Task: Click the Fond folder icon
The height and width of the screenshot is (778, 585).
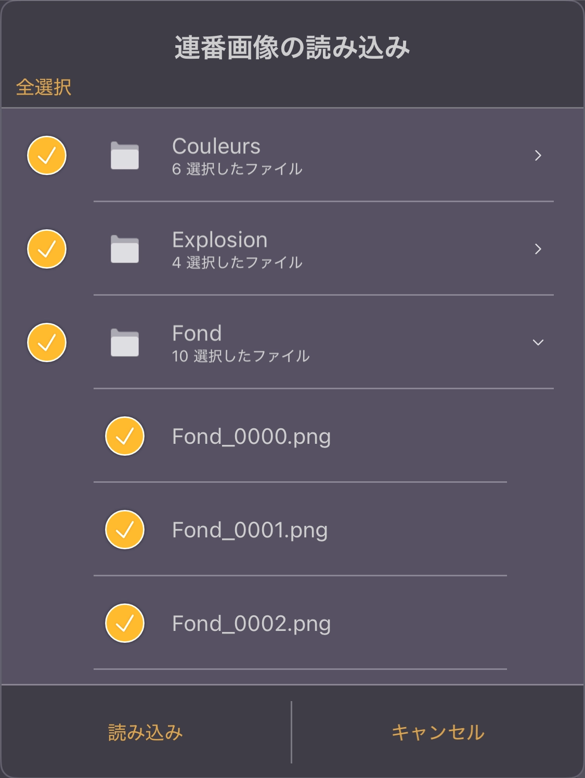Action: click(125, 342)
